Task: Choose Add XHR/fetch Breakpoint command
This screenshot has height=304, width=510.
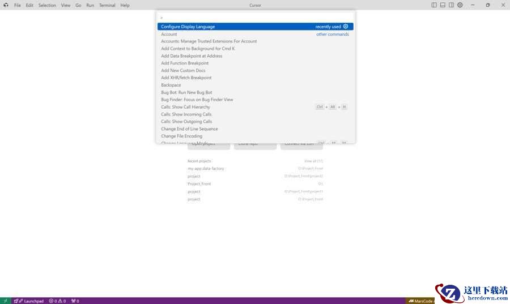Action: (256, 78)
